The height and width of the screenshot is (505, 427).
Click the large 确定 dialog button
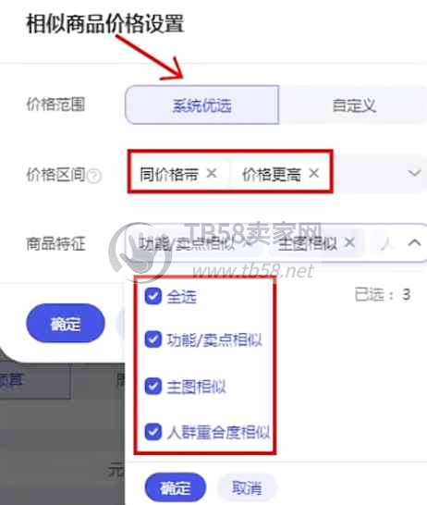point(66,324)
